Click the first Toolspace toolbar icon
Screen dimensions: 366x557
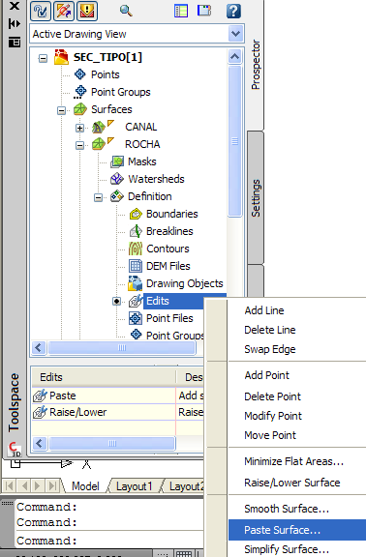[x=41, y=11]
